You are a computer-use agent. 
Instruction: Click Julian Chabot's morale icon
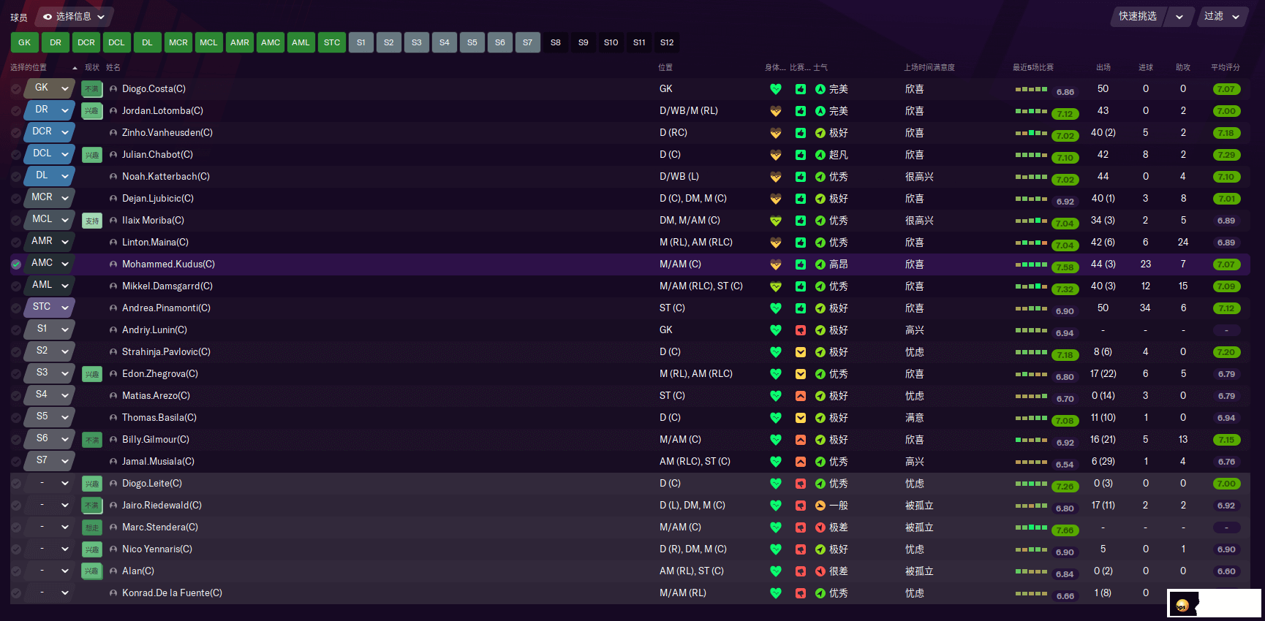coord(820,155)
